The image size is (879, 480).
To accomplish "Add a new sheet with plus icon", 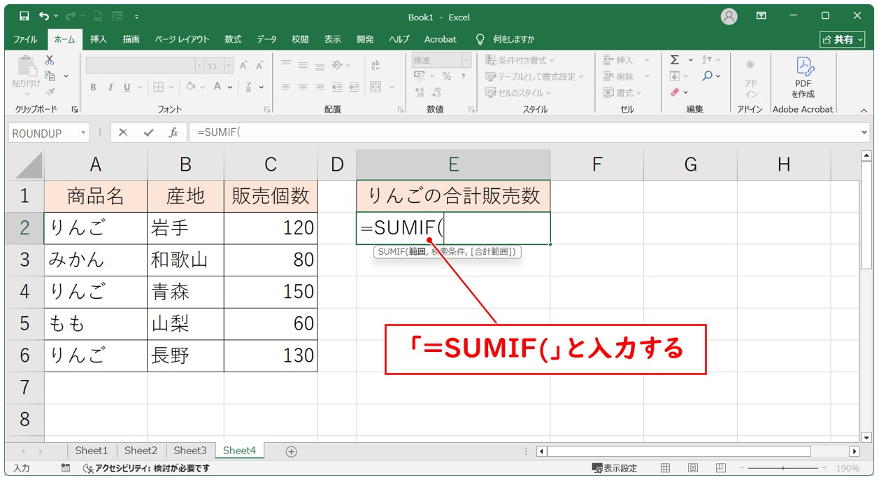I will coord(292,451).
